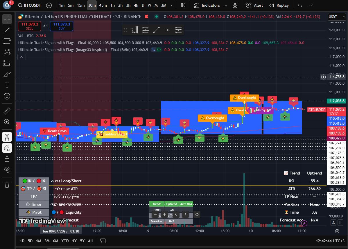Expand the timeframe list dropdown arrow
Viewport: 348px width, 249px height.
pos(171,5)
